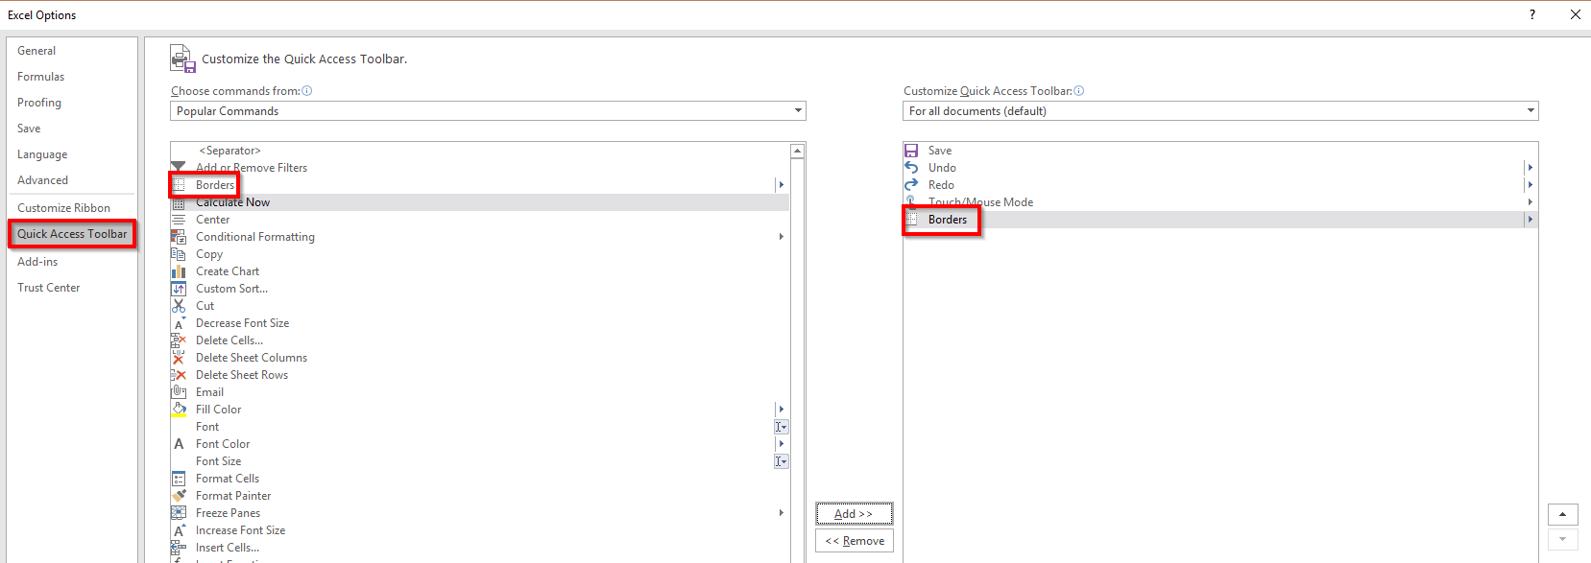Click the Help question mark button

pyautogui.click(x=1531, y=14)
